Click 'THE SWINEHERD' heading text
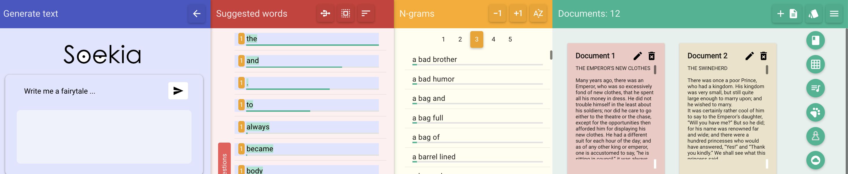The image size is (848, 174). (x=707, y=68)
